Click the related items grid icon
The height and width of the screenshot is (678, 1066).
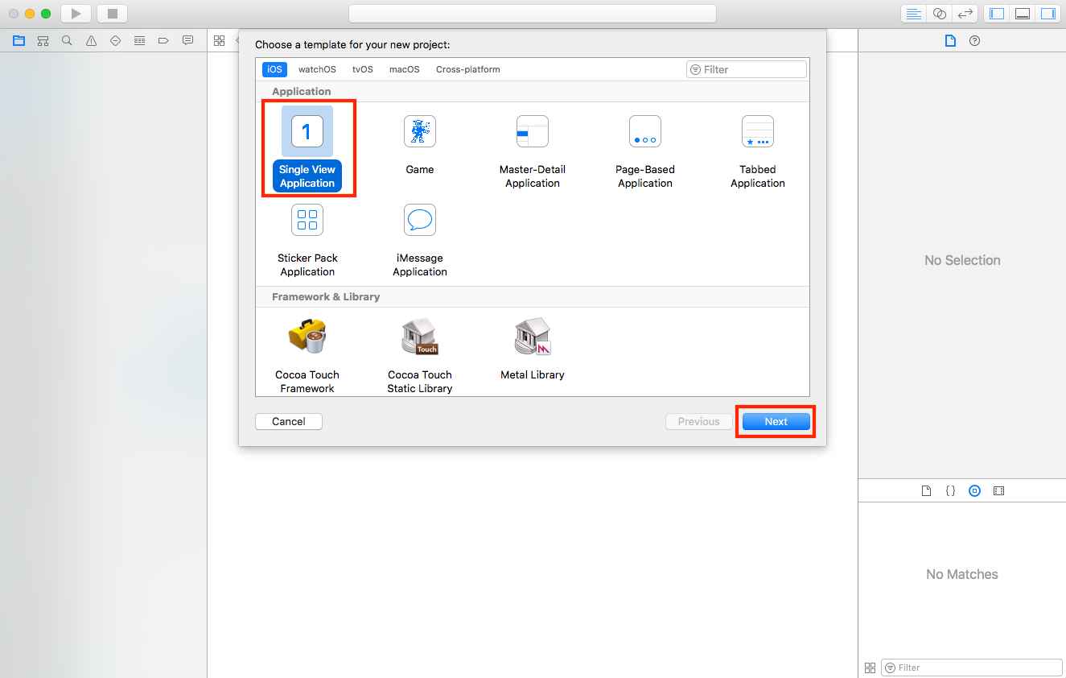coord(219,40)
